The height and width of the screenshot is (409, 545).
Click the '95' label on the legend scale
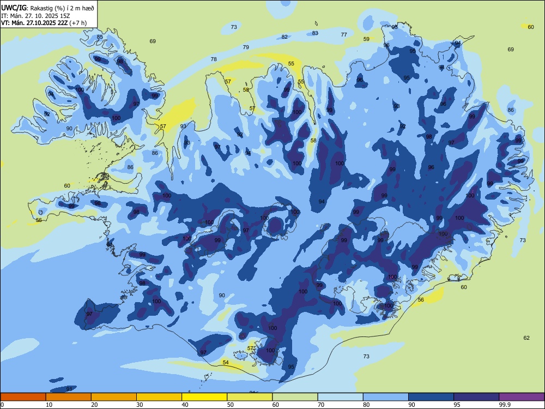point(457,405)
